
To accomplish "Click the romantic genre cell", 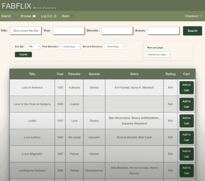I will tap(94, 138).
